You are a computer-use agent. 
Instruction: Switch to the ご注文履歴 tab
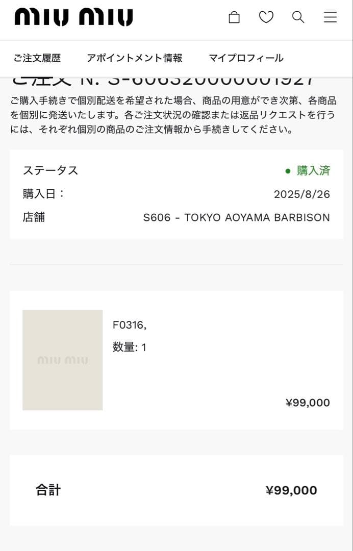tap(38, 58)
